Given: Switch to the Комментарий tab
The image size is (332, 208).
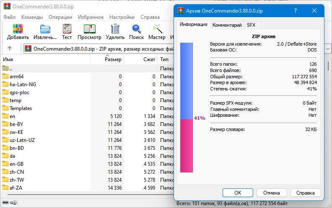Looking at the screenshot, I should 227,25.
